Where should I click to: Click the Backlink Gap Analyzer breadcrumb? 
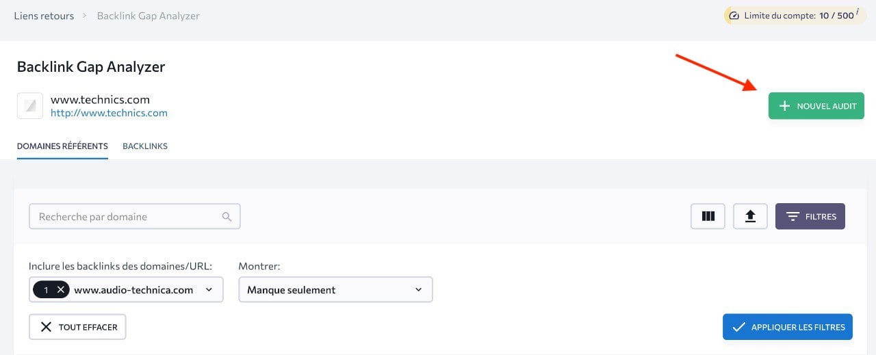coord(148,16)
